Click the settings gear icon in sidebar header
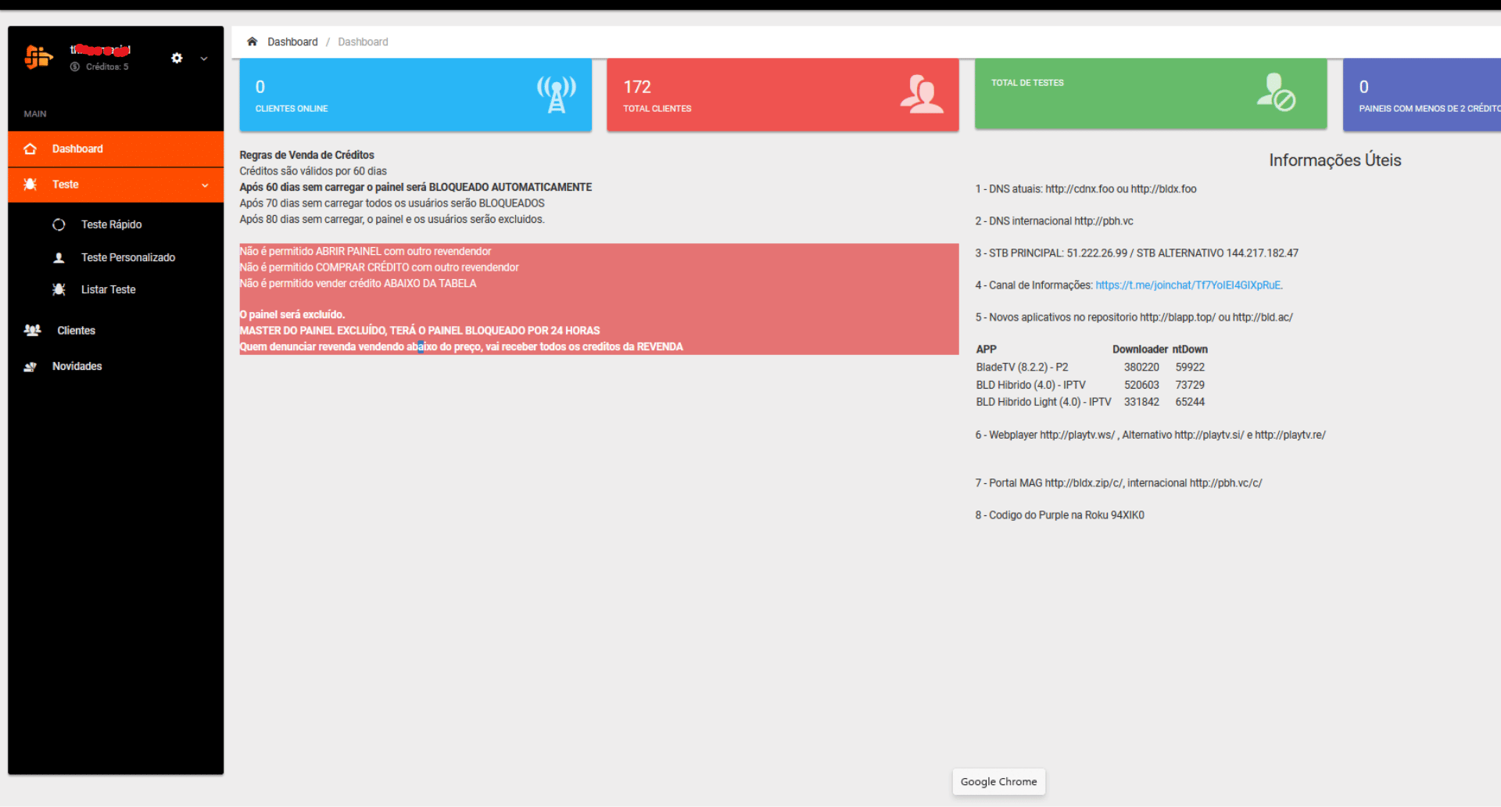 point(177,58)
